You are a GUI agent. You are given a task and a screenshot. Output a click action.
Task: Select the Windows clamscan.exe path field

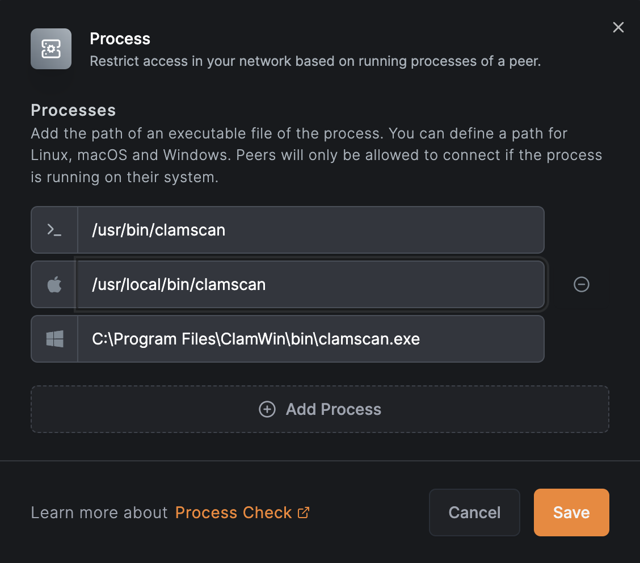312,339
